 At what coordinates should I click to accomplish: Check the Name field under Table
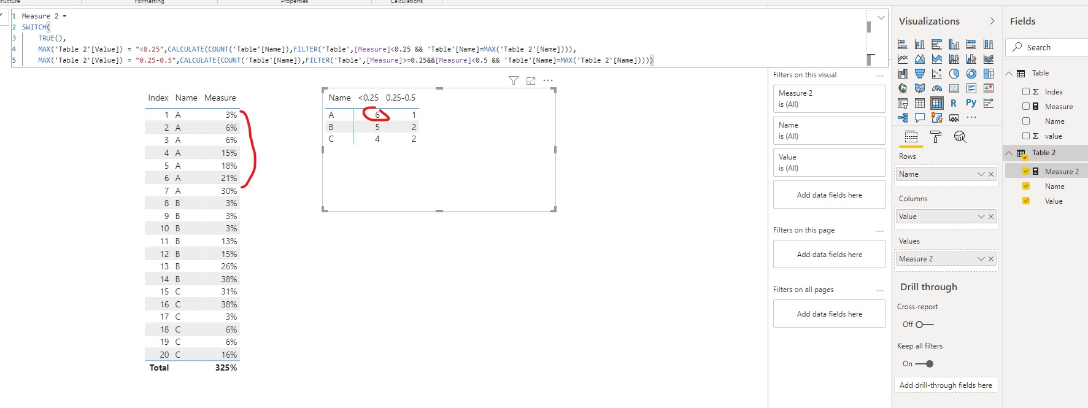click(x=1025, y=121)
